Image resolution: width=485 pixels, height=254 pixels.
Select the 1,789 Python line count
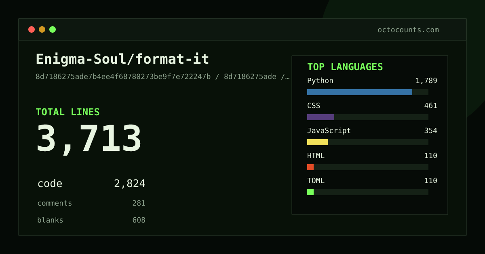pyautogui.click(x=426, y=81)
